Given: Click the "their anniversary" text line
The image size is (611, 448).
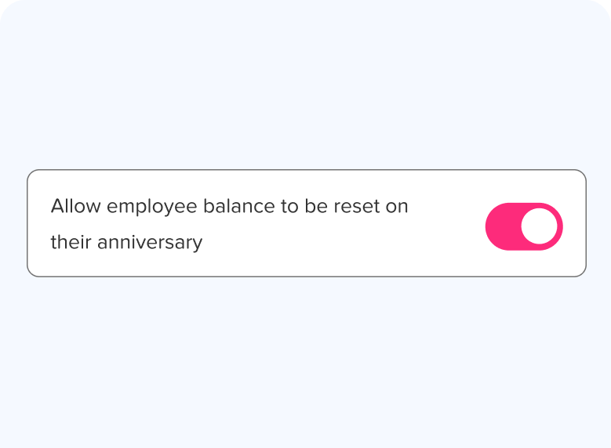Looking at the screenshot, I should [126, 242].
